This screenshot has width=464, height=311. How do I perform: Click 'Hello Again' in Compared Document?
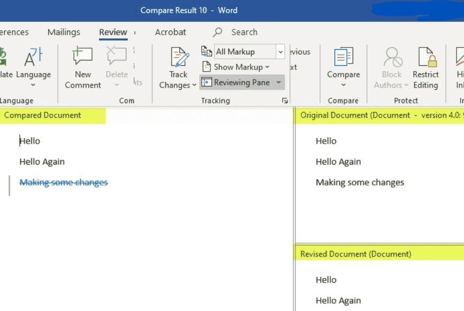[42, 161]
